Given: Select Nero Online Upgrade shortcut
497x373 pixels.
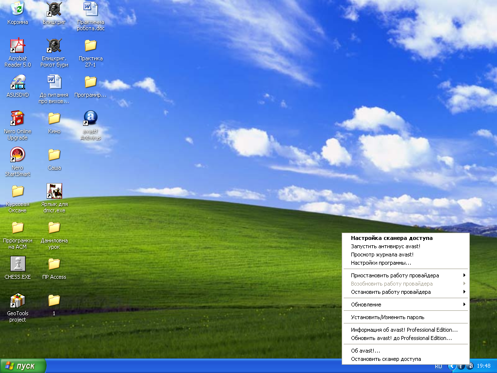Looking at the screenshot, I should click(17, 125).
